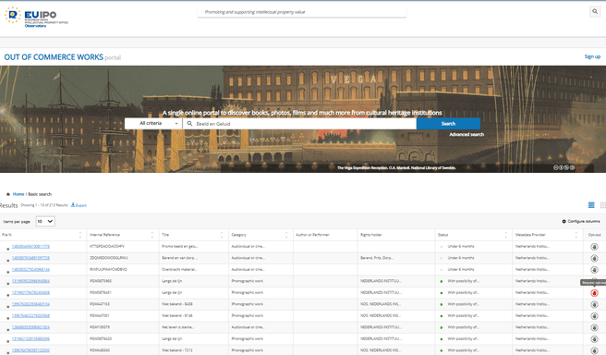Viewport: 606px width, 355px height.
Task: Request opt-out for Overdracht material row
Action: [594, 270]
